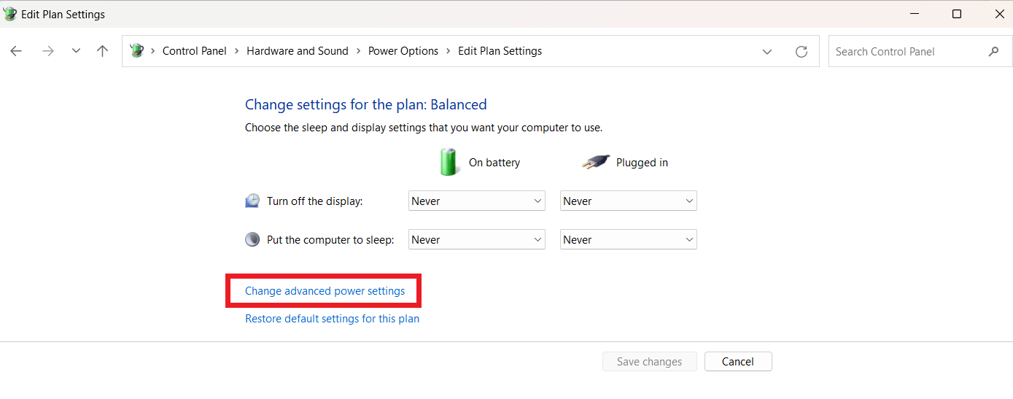Go to Control Panel breadcrumb
The image size is (1013, 399).
point(194,51)
